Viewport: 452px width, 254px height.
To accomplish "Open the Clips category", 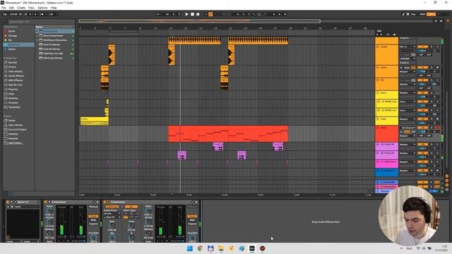I will pos(11,94).
